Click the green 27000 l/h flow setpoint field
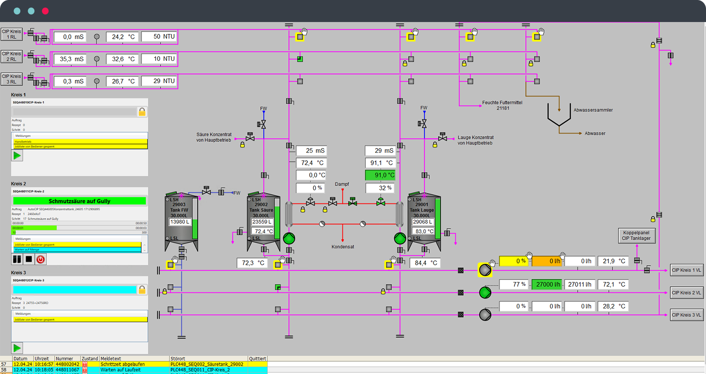The height and width of the screenshot is (374, 706). click(547, 285)
